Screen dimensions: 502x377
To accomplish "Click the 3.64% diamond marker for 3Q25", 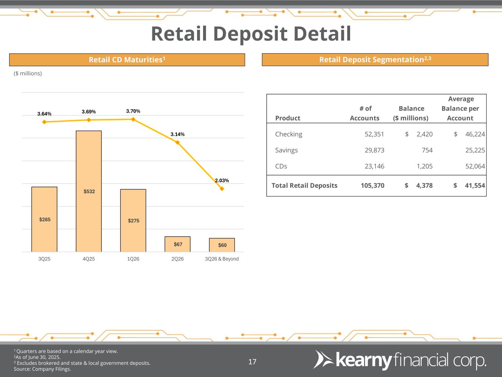I will 44,122.
